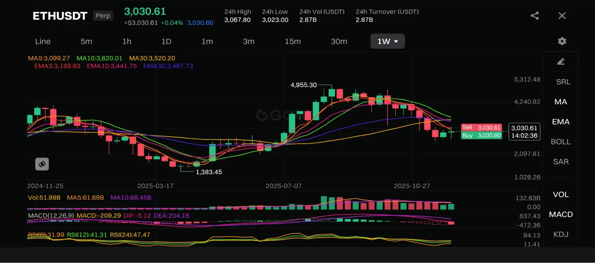
Task: Click the Buy 3,030.60 price tag
Action: [x=482, y=135]
